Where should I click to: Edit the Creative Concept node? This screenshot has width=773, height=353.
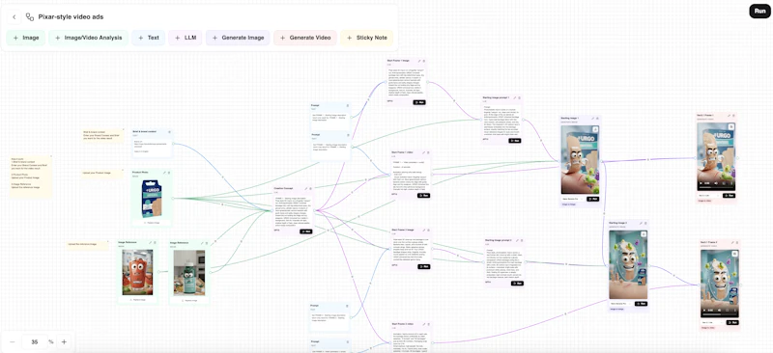coord(305,188)
